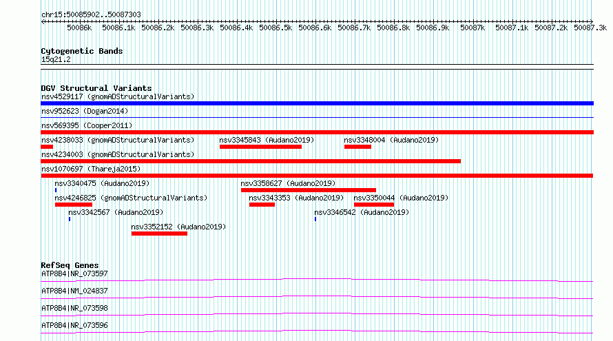Select the red nsv3343353 variant bar
The image size is (613, 341).
[262, 205]
